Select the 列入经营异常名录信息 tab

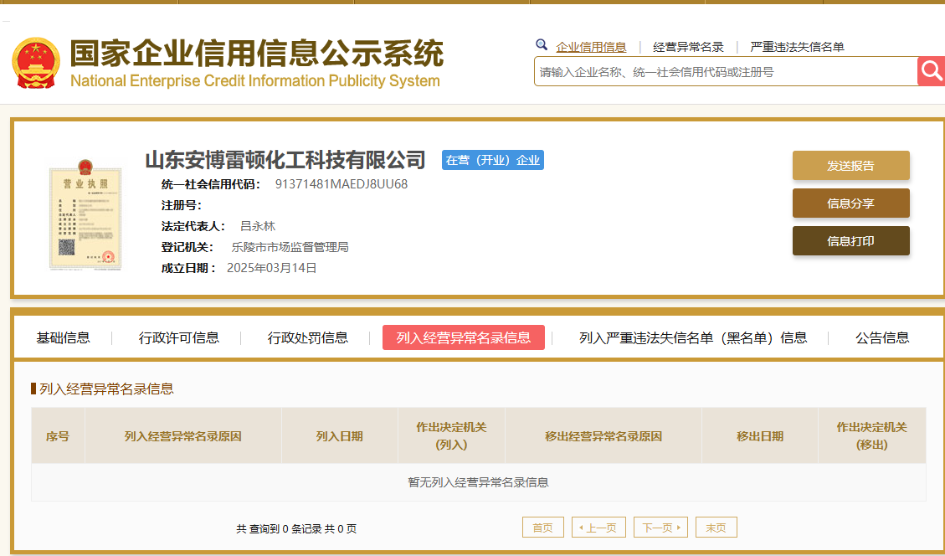point(463,337)
